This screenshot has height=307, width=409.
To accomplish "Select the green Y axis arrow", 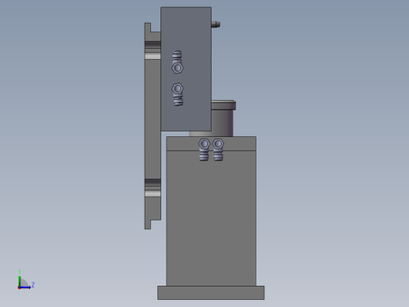I will 20,281.
